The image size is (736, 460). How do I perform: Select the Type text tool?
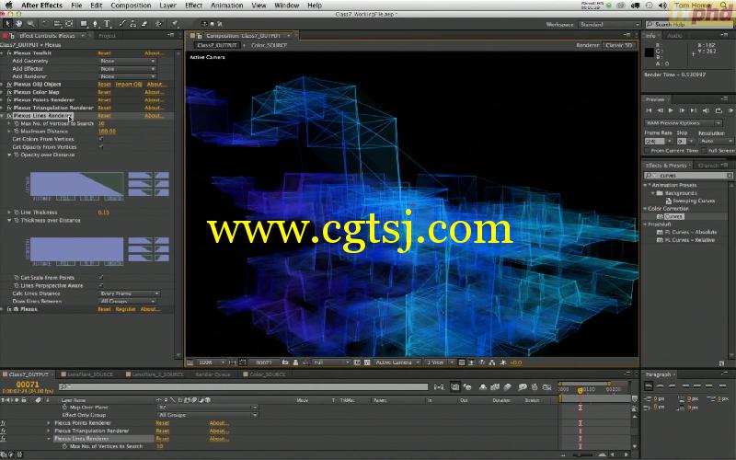click(107, 24)
